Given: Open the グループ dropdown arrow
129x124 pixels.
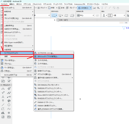Looking at the screenshot, I should [76, 8].
